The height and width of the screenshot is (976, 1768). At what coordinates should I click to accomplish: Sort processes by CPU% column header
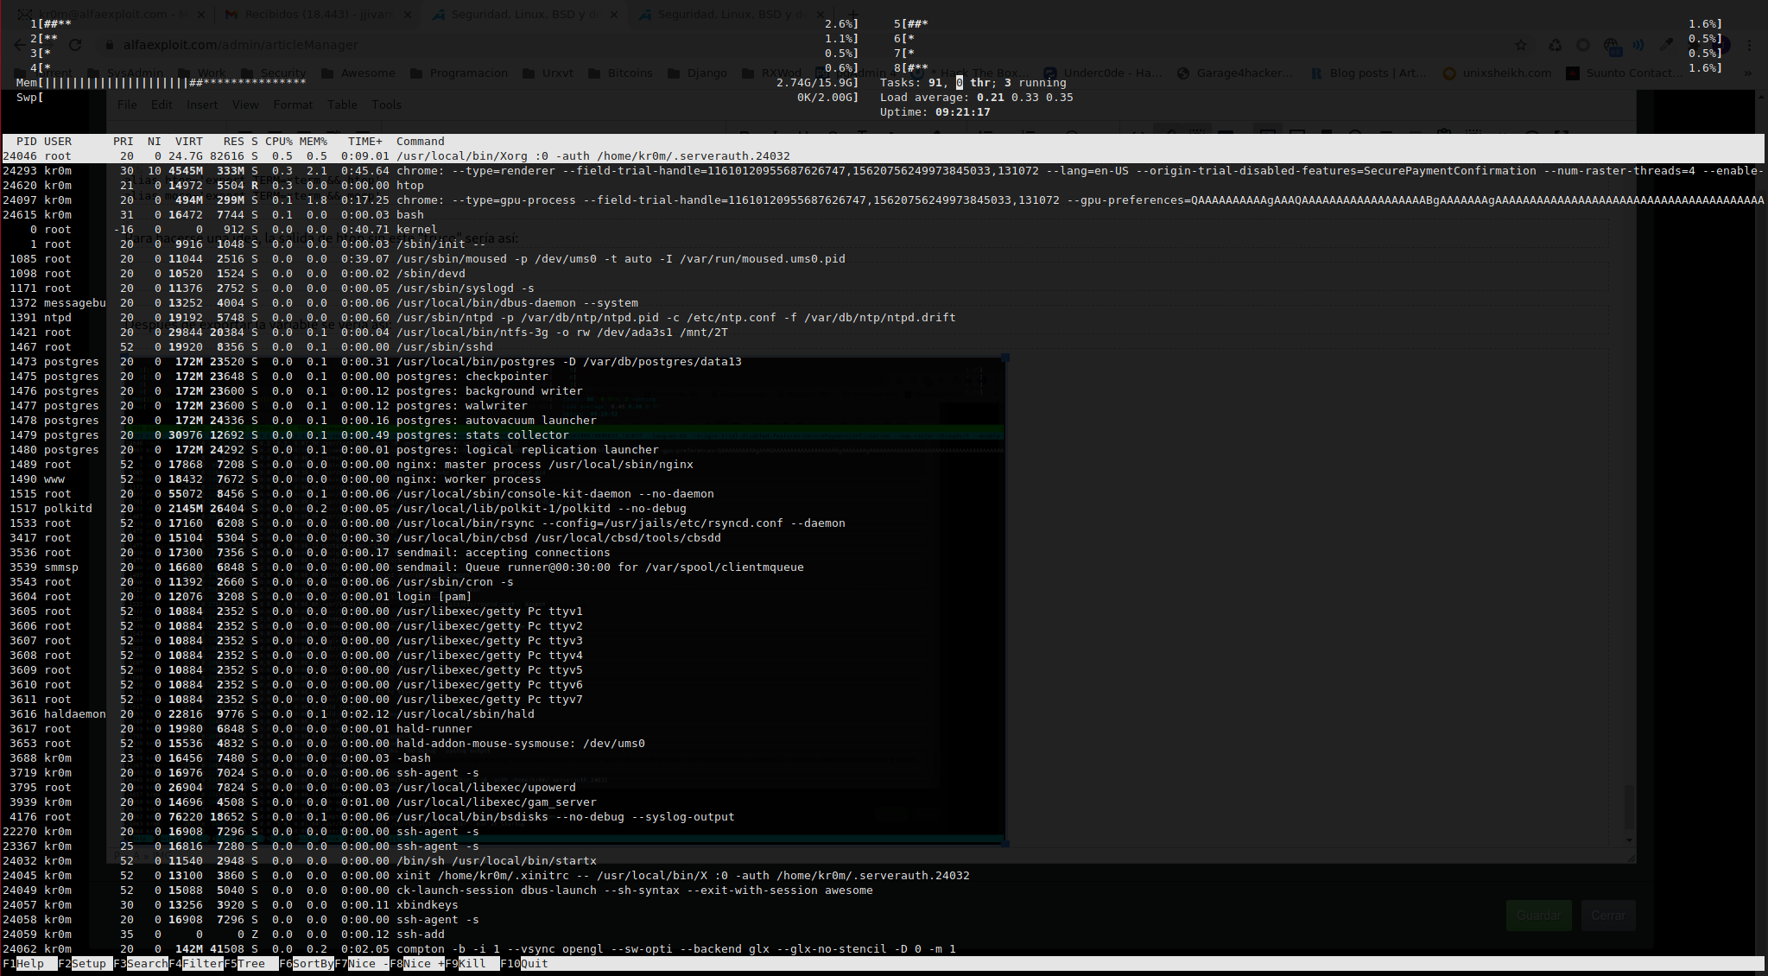pos(278,142)
